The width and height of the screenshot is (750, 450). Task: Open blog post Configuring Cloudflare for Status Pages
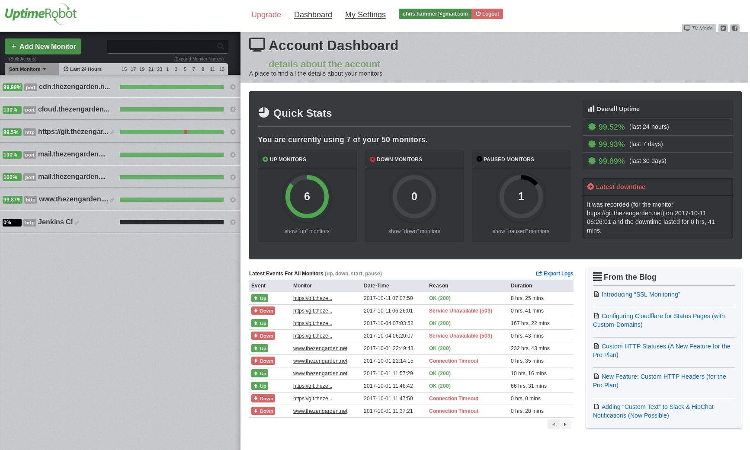pyautogui.click(x=659, y=320)
